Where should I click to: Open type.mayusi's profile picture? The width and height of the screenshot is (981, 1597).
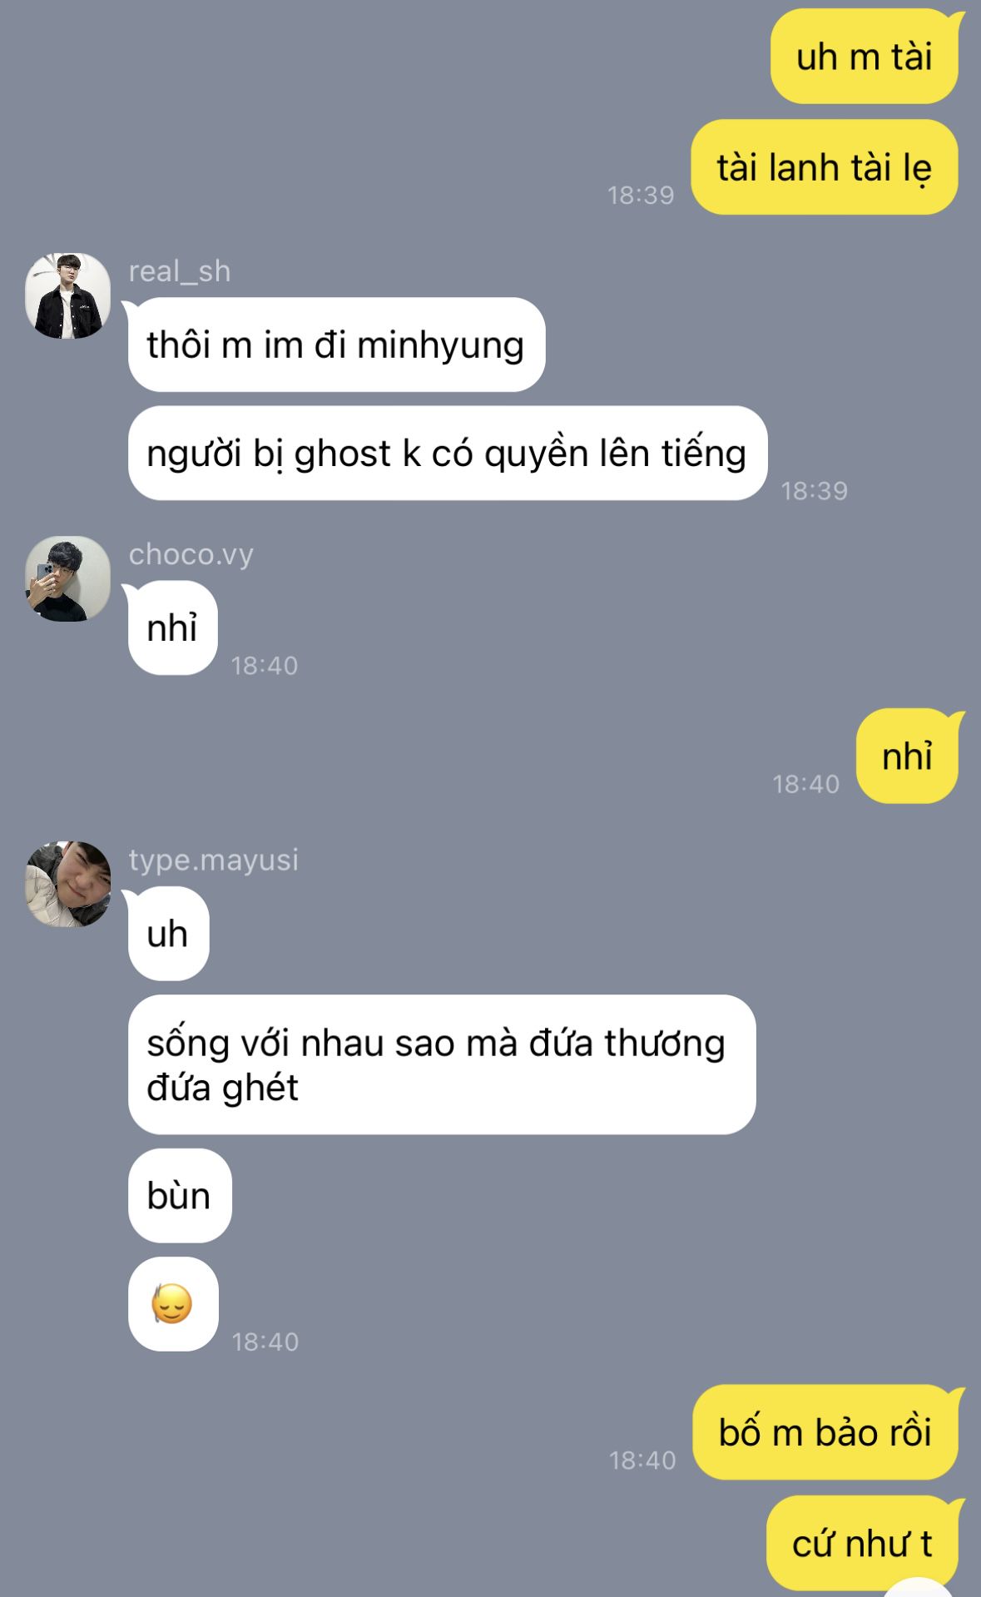click(68, 884)
